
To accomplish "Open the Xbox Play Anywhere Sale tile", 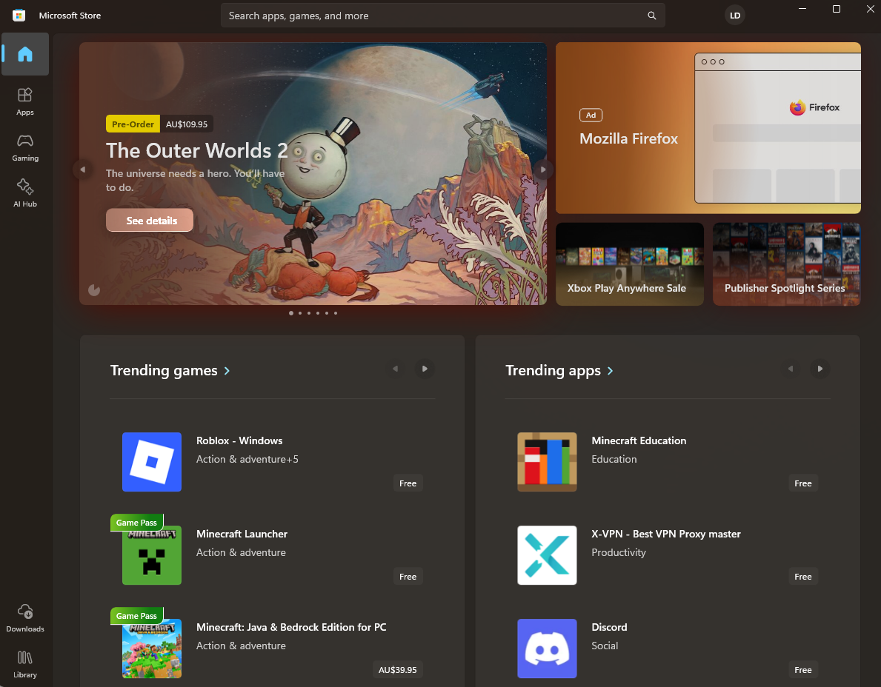I will coord(629,264).
